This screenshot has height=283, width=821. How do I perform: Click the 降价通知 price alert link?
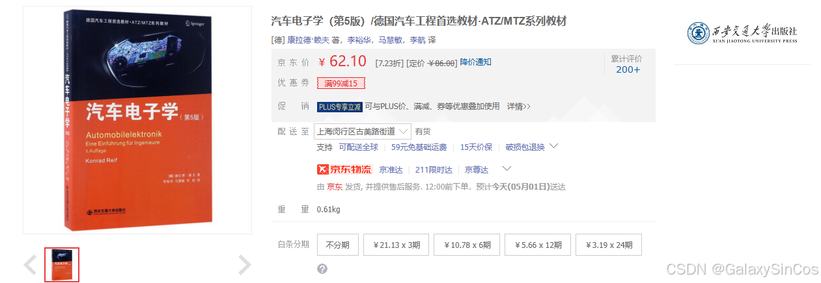(x=475, y=62)
